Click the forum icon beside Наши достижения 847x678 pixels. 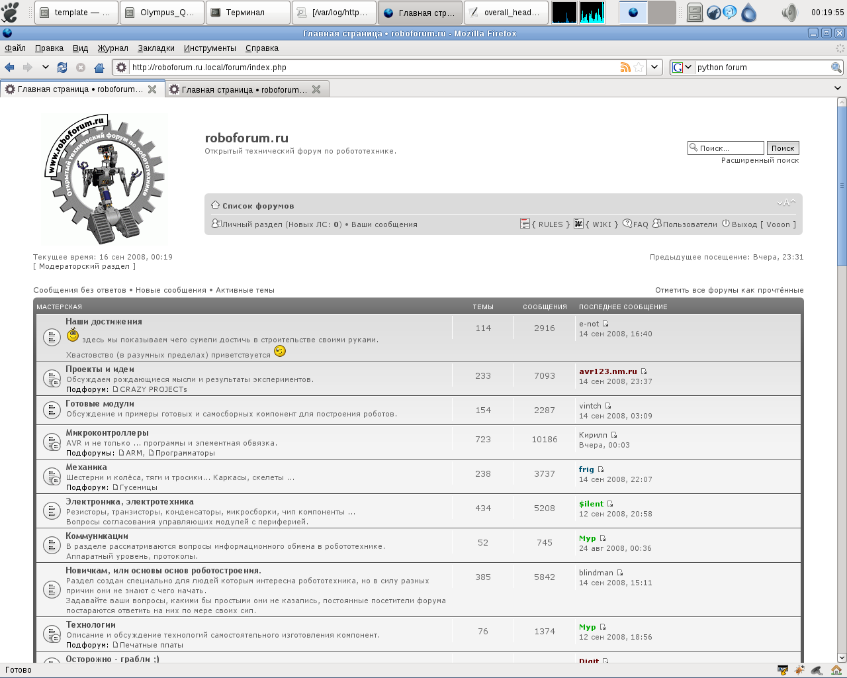tap(52, 338)
